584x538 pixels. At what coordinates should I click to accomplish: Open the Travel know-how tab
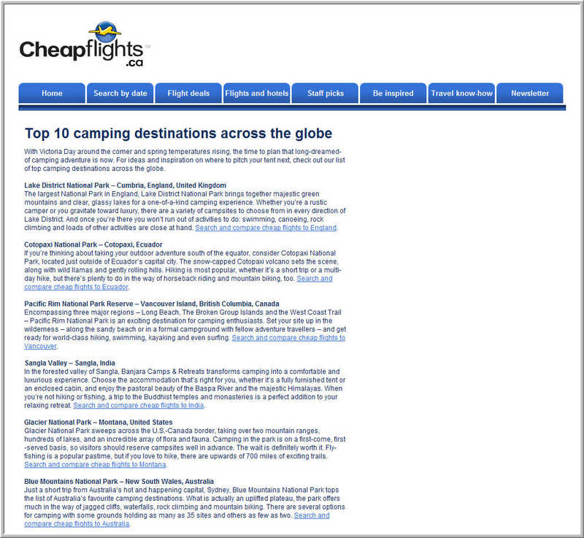[461, 93]
